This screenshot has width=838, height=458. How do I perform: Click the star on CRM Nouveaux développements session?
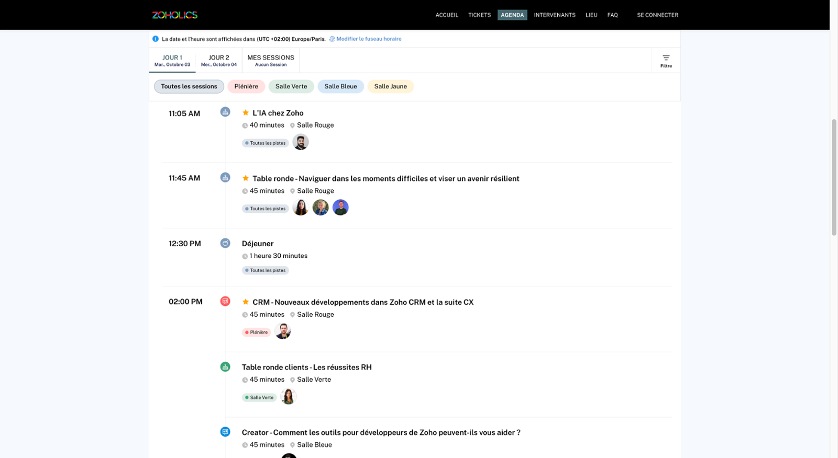pyautogui.click(x=245, y=302)
